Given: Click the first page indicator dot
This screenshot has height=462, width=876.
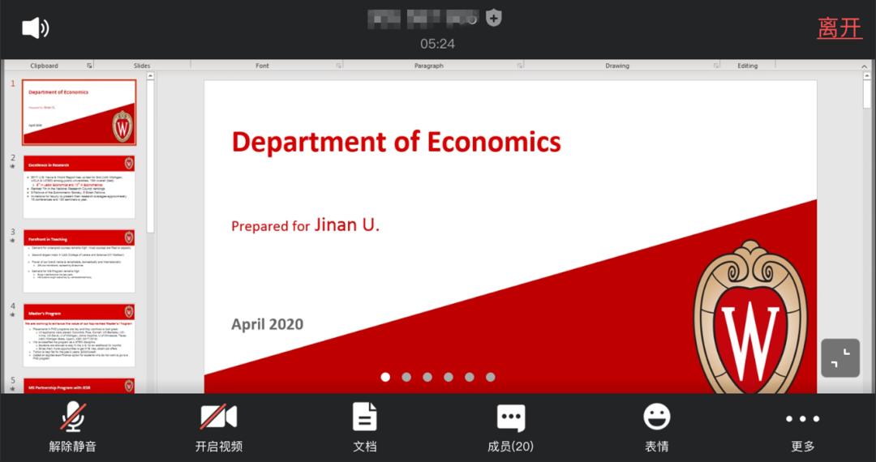Looking at the screenshot, I should click(385, 377).
